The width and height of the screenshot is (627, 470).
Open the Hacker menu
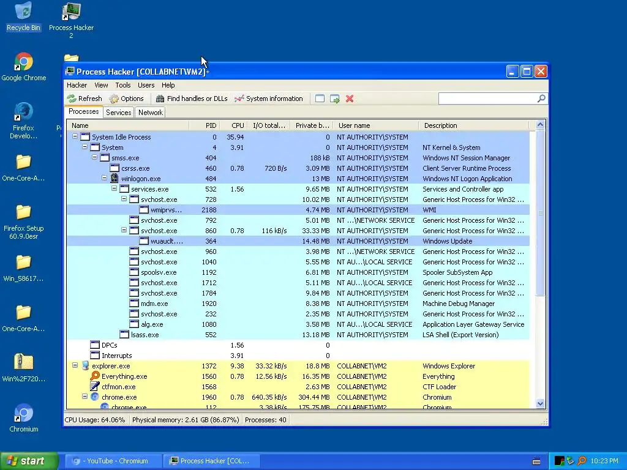(x=77, y=85)
